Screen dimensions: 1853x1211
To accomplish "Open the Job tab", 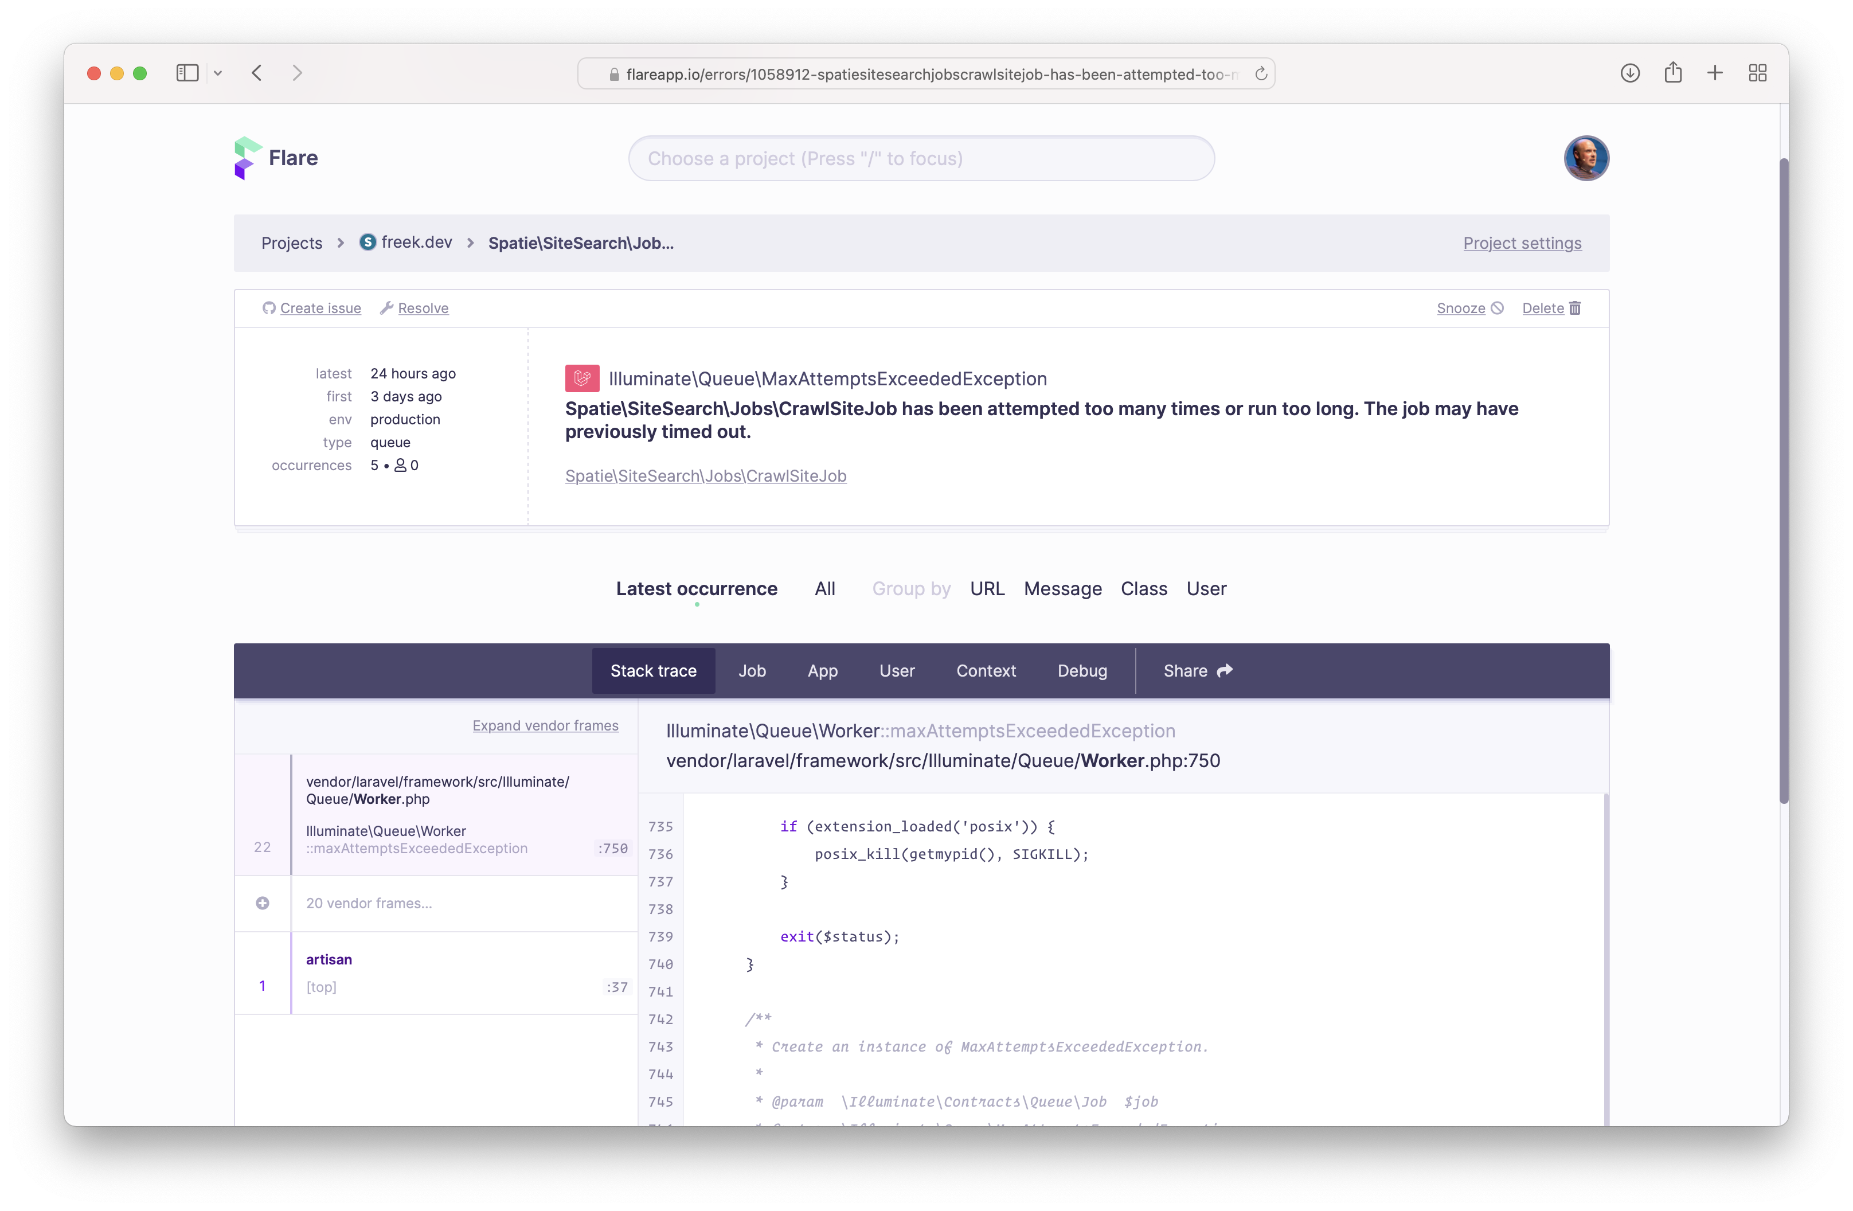I will [x=752, y=670].
